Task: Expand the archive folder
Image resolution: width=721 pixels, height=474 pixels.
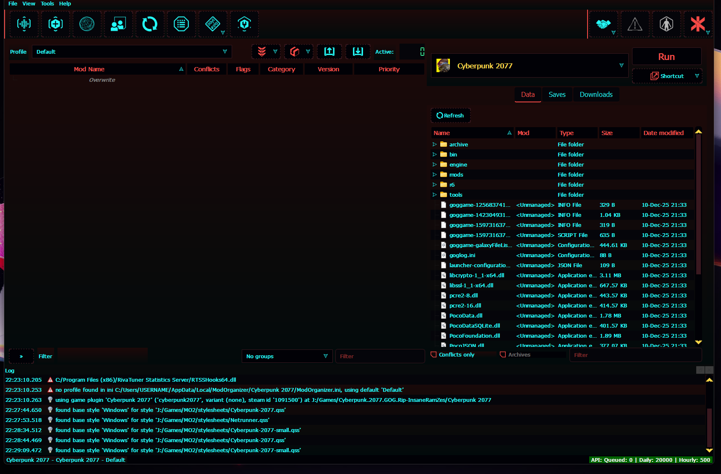Action: coord(435,144)
